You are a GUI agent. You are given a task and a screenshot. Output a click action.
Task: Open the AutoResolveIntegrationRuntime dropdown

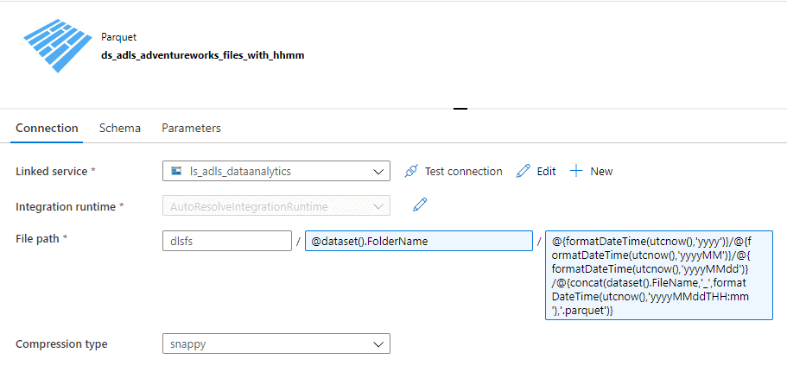276,206
